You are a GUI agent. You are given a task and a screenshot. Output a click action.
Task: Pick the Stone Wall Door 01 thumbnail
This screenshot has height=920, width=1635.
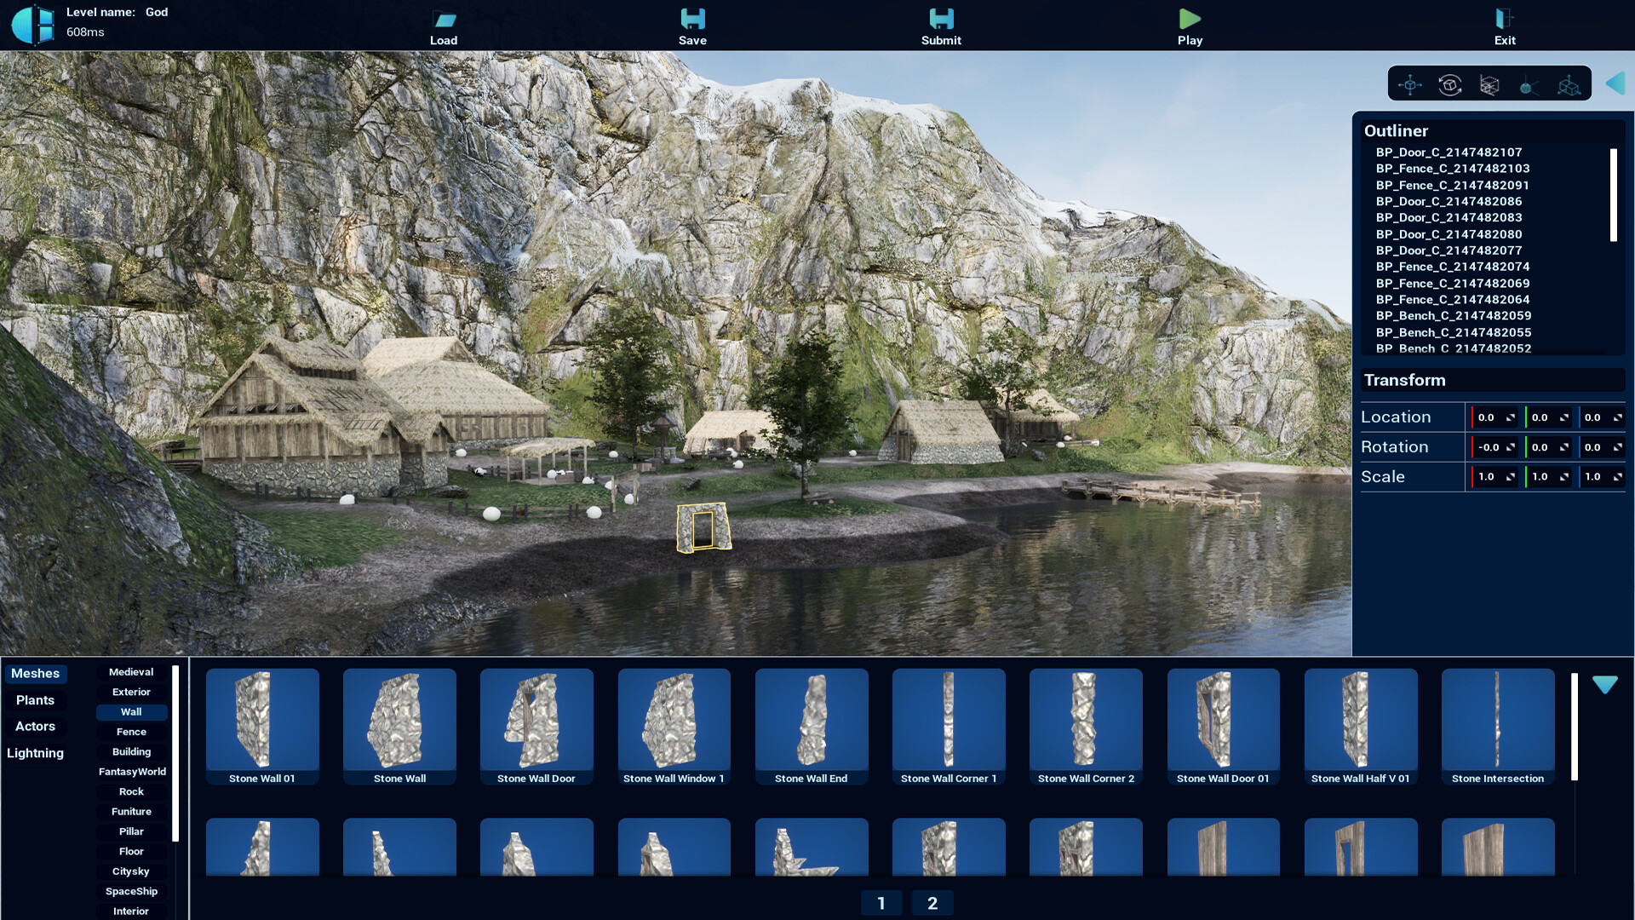point(1224,727)
